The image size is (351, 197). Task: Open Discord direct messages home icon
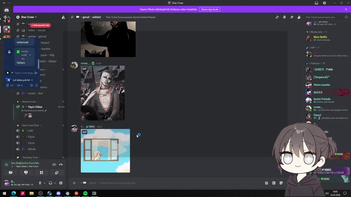pyautogui.click(x=7, y=10)
